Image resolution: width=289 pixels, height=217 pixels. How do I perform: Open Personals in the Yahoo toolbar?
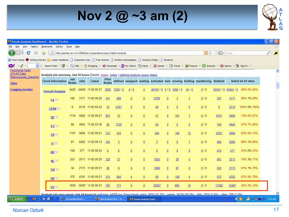pos(110,66)
